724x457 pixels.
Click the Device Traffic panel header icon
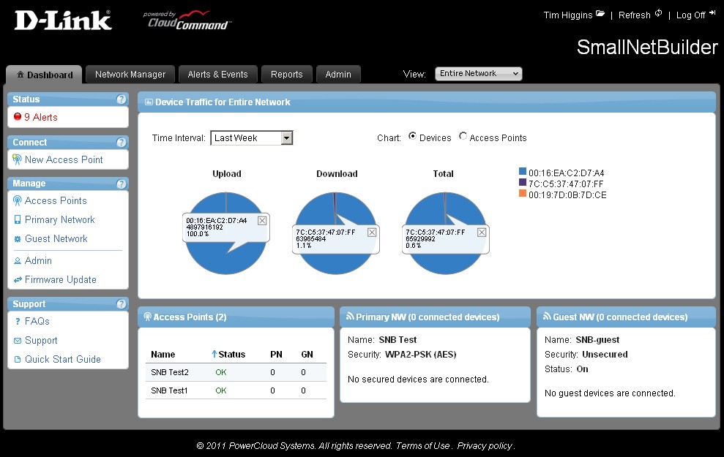pyautogui.click(x=149, y=102)
